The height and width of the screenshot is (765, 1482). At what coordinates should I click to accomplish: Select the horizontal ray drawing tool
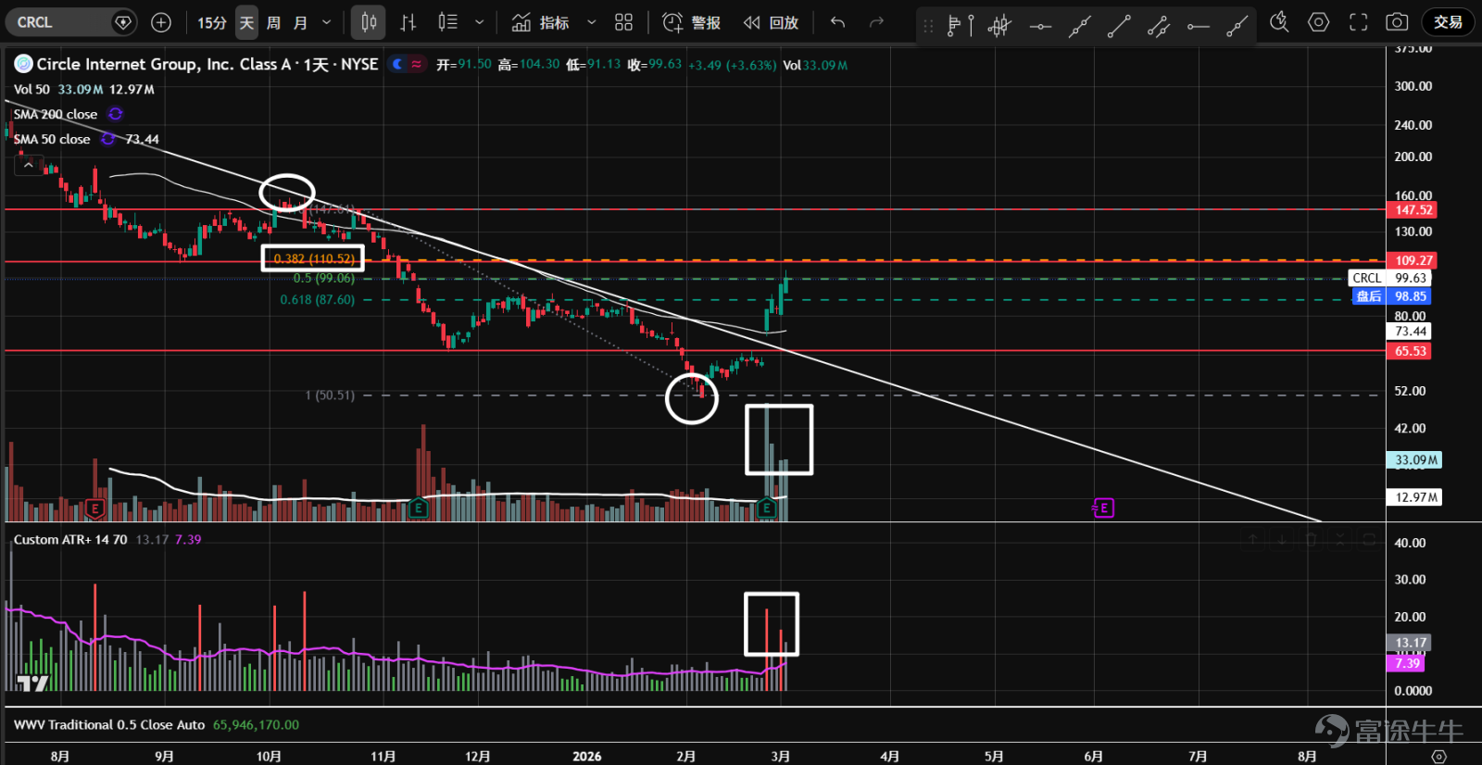click(1198, 26)
